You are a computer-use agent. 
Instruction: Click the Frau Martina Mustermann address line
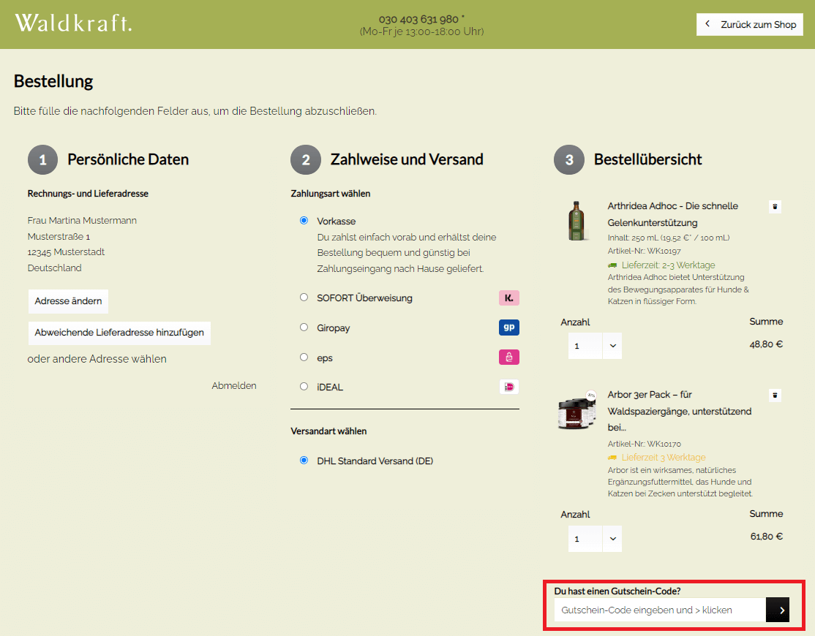[x=82, y=221]
